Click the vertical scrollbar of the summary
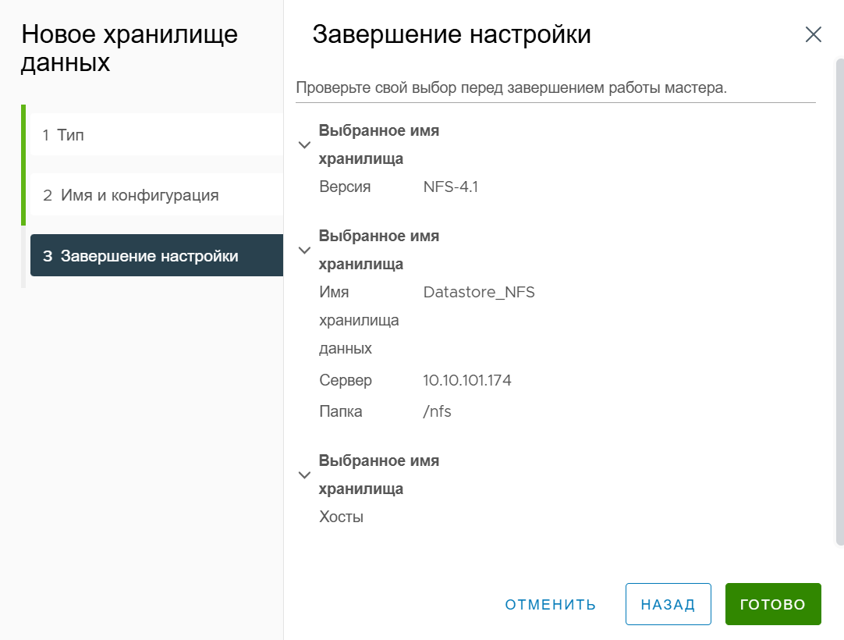 839,302
